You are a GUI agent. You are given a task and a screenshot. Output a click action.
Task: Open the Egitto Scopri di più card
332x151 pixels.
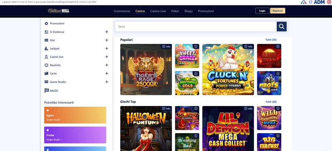pos(75,115)
